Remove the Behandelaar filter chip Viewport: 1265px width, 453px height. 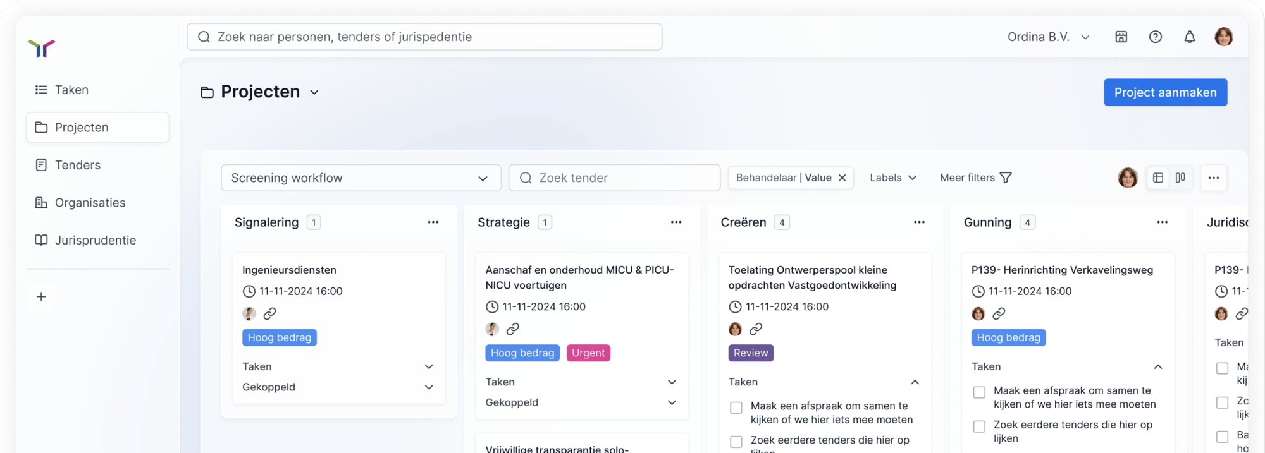click(842, 178)
